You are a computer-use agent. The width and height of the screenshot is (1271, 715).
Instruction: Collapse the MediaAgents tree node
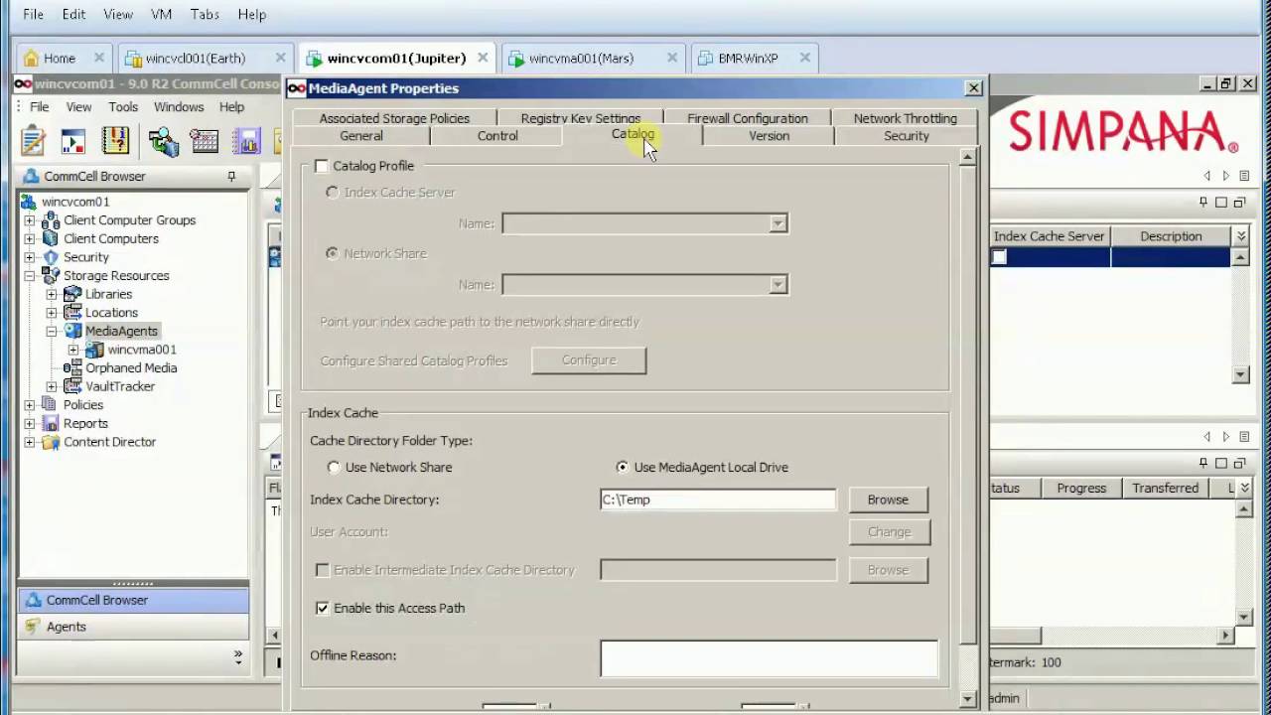pos(52,331)
